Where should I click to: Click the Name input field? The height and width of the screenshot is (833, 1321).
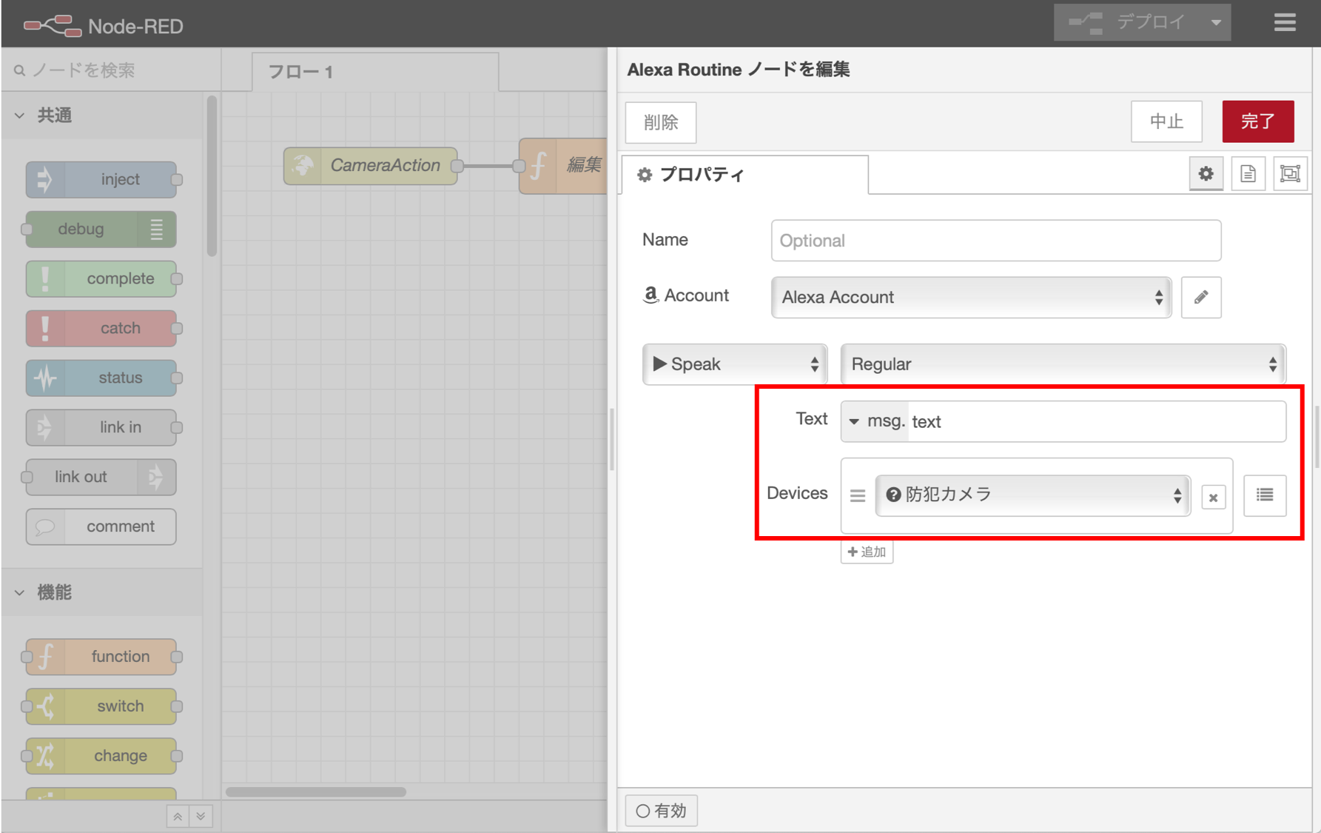coord(996,241)
